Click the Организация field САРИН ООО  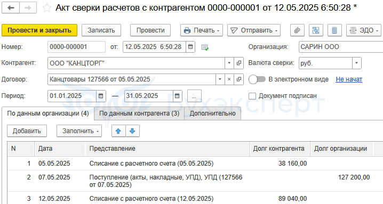(341, 47)
